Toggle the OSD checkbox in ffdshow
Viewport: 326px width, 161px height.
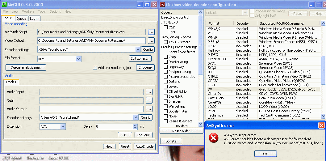click(x=166, y=27)
